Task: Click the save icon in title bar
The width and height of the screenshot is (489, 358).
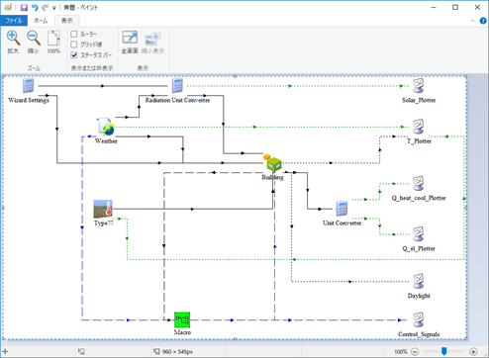Action: (x=24, y=7)
